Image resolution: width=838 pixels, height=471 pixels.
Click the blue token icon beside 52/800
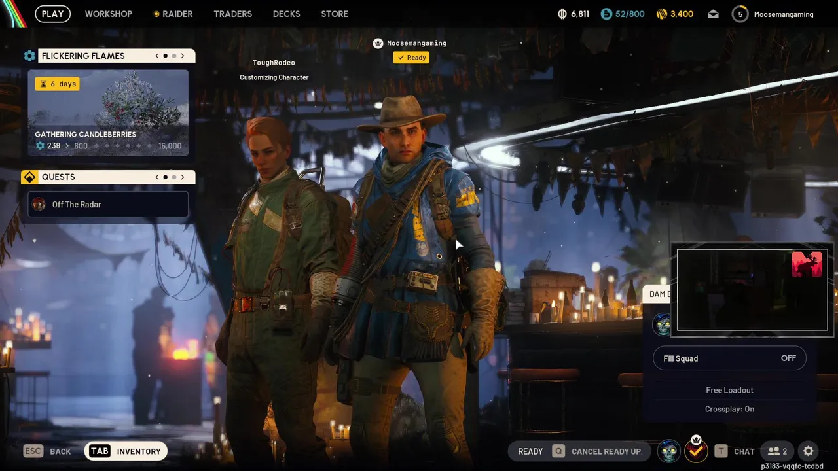[x=606, y=14]
